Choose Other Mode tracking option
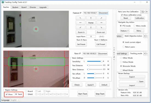 [x=121, y=58]
